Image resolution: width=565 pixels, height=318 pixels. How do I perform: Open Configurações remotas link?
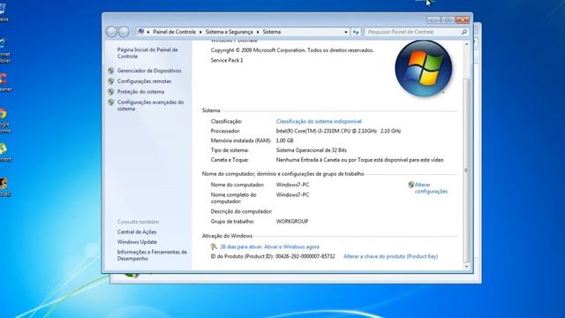click(144, 81)
